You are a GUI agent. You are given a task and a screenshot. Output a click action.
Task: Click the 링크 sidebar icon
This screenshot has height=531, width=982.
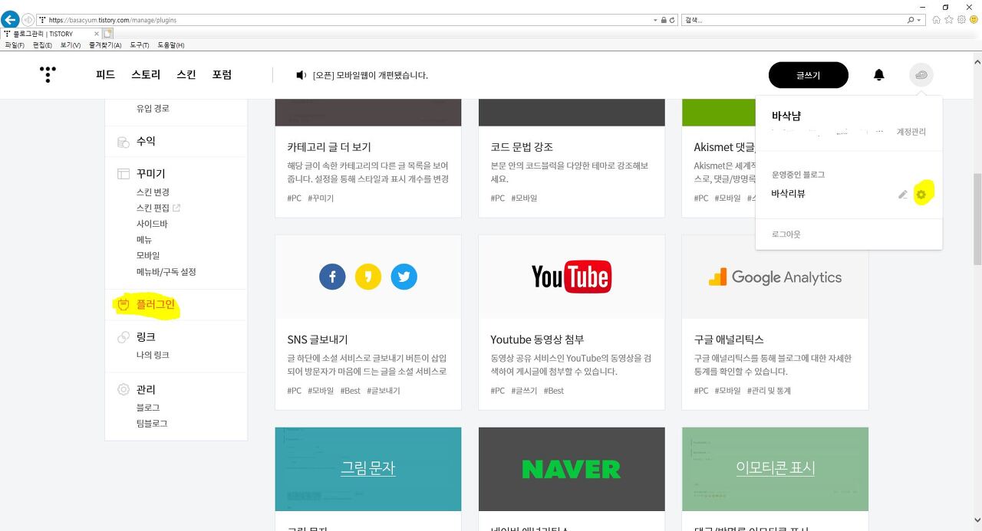pyautogui.click(x=123, y=337)
